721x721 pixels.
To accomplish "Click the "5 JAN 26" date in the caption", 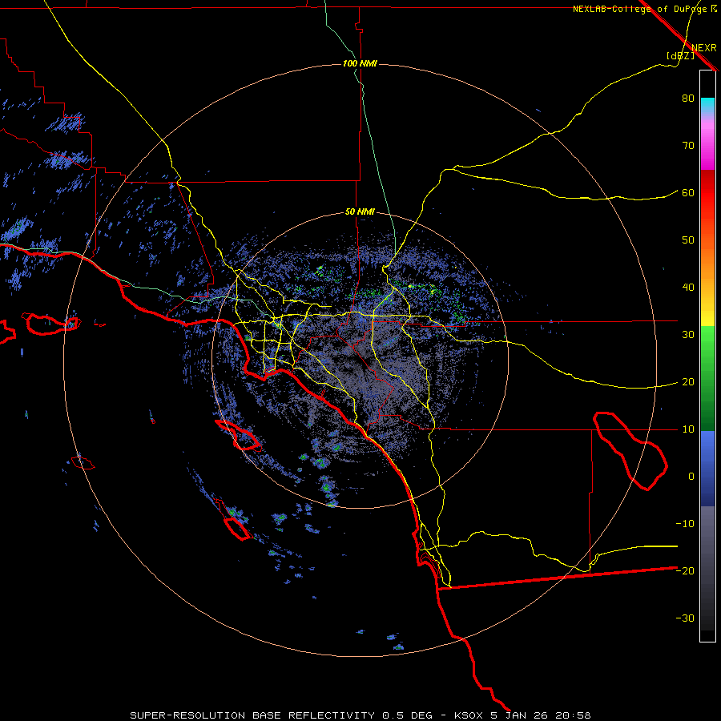I will point(518,715).
